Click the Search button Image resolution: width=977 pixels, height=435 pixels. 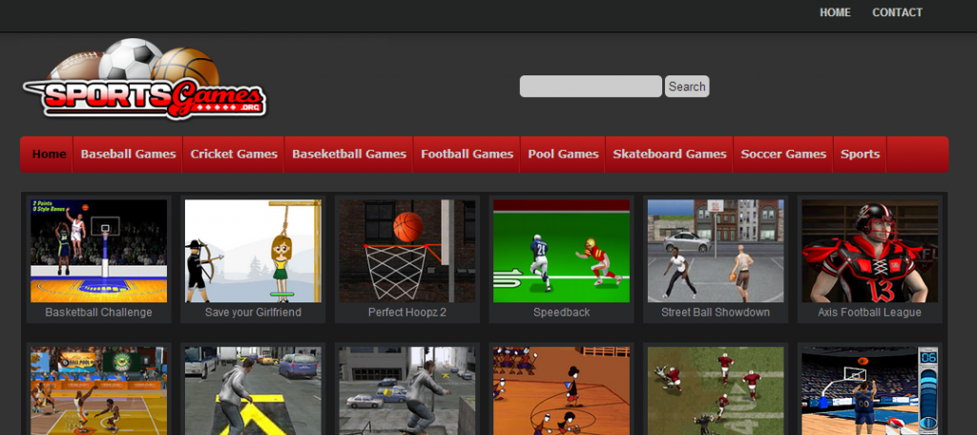[x=687, y=87]
